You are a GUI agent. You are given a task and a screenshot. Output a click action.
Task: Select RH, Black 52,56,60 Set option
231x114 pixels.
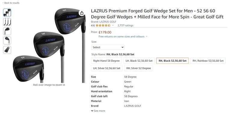(172, 61)
